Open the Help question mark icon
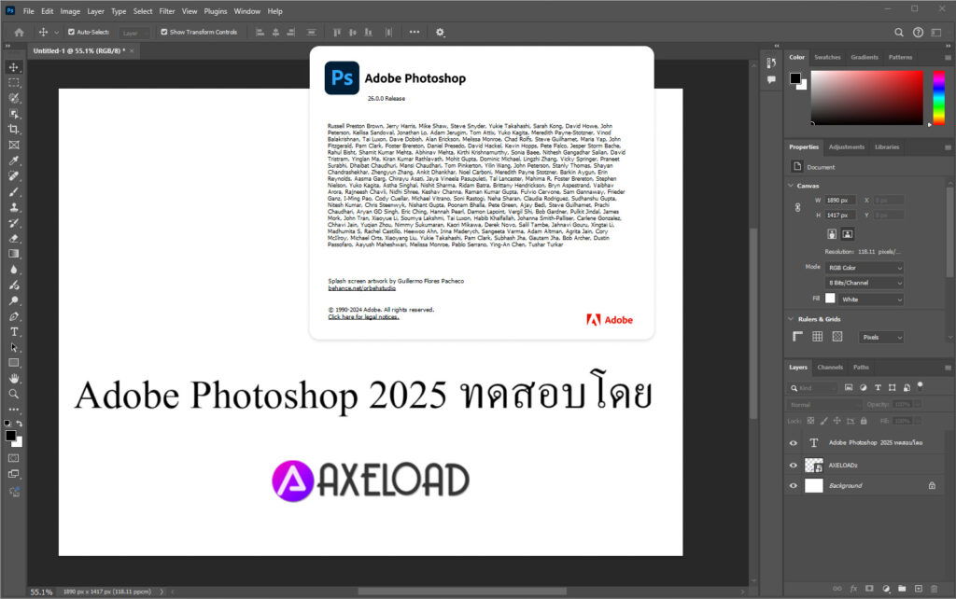The image size is (956, 599). [918, 33]
